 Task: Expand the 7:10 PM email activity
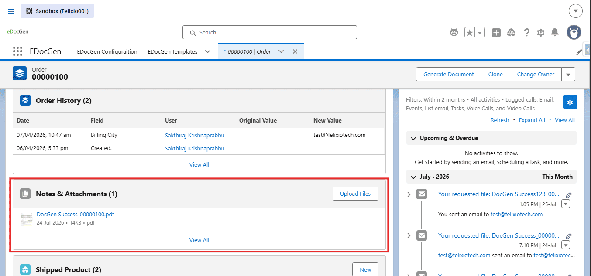pyautogui.click(x=409, y=235)
